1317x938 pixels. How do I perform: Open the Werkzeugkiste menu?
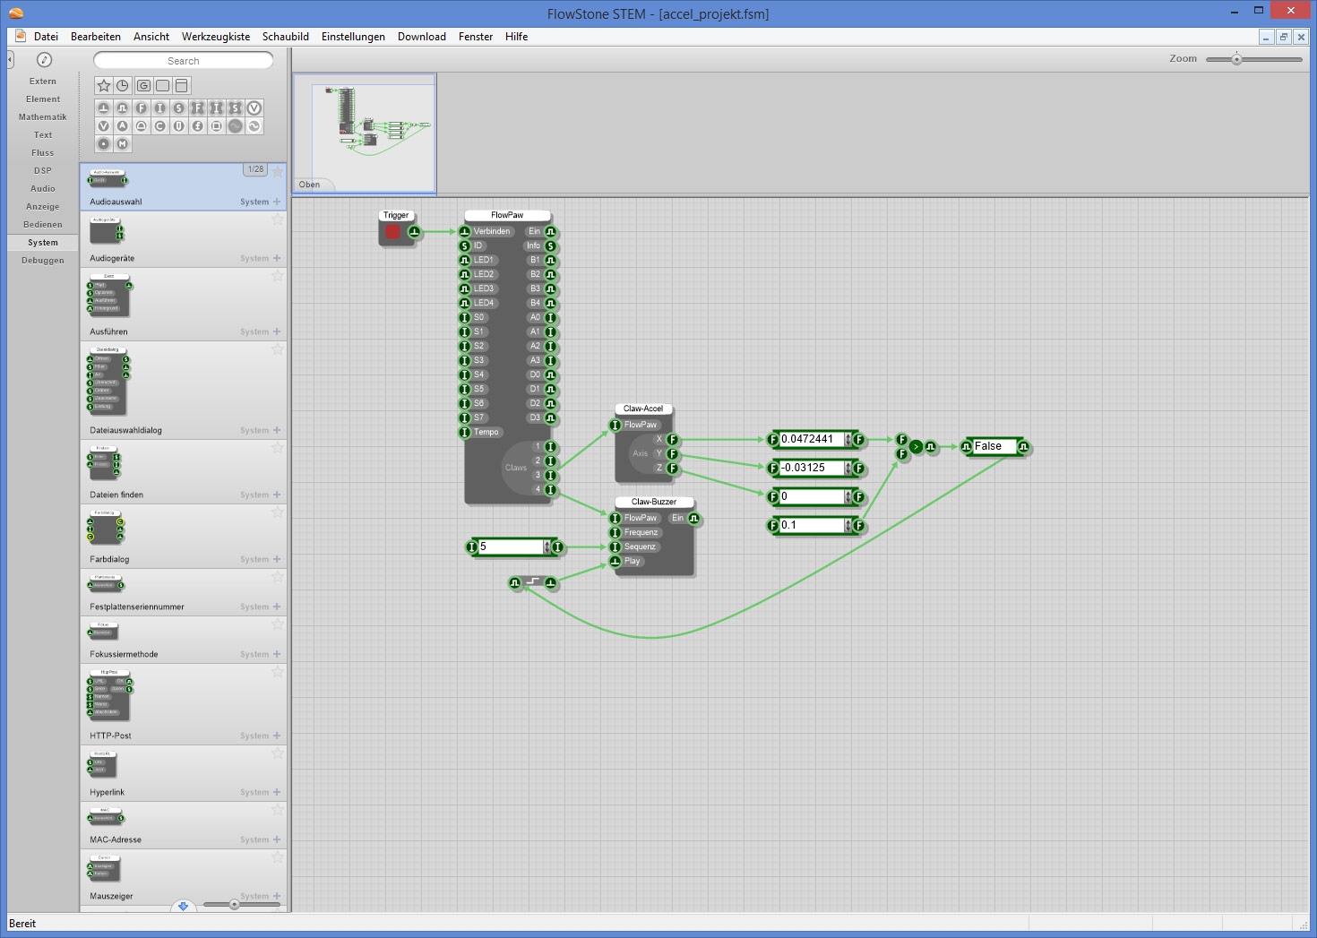coord(216,37)
